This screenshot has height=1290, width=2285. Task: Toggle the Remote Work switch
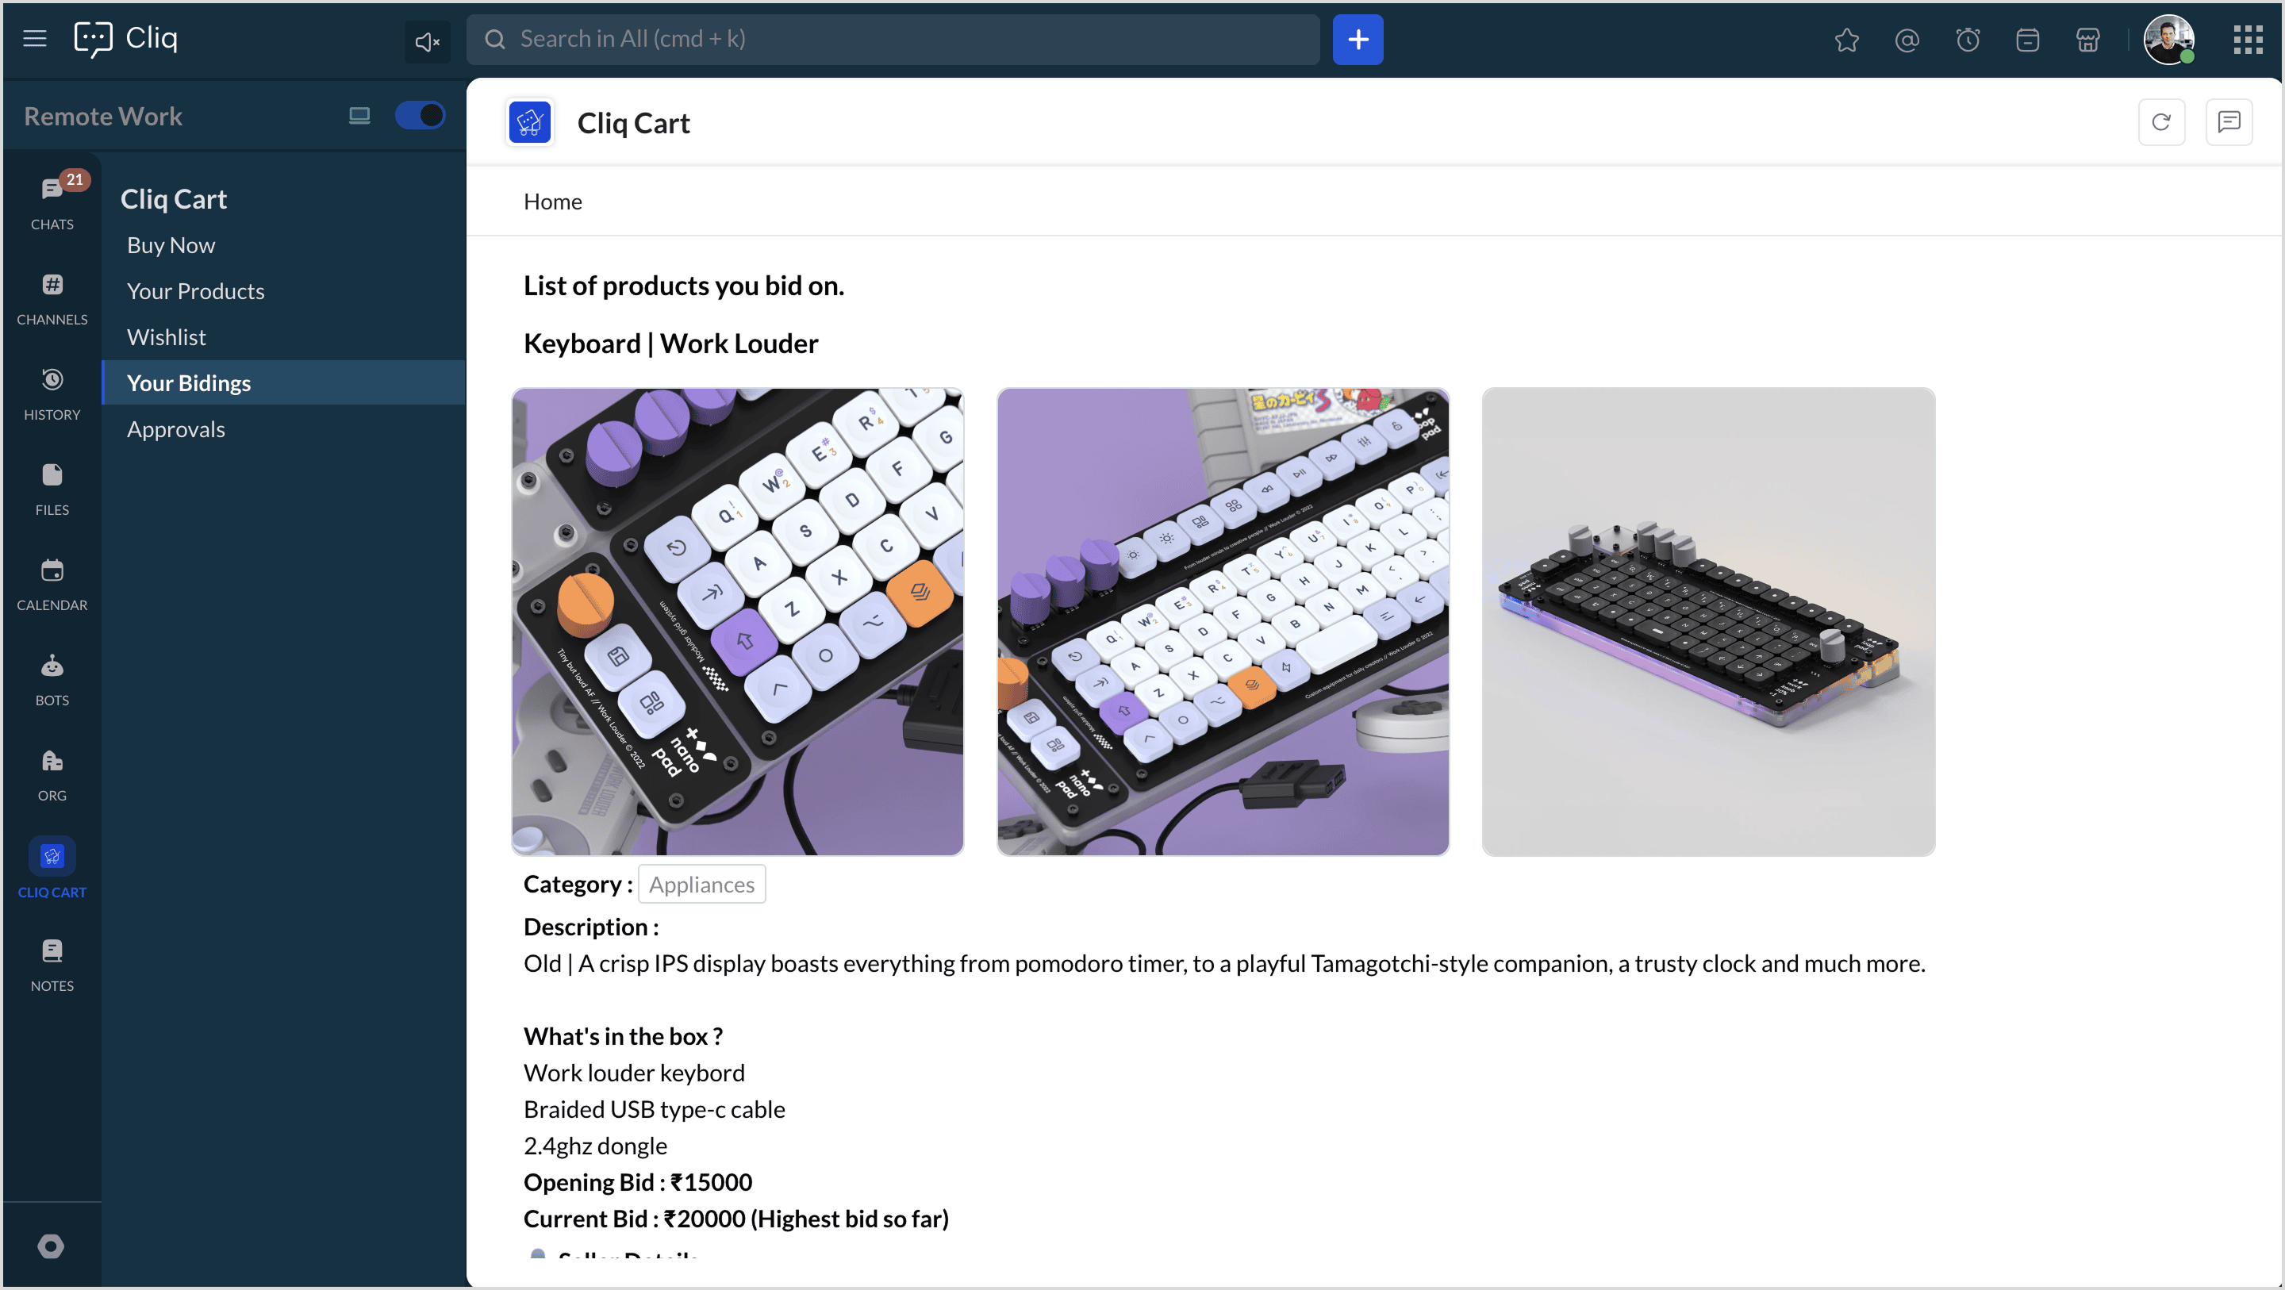click(x=420, y=115)
